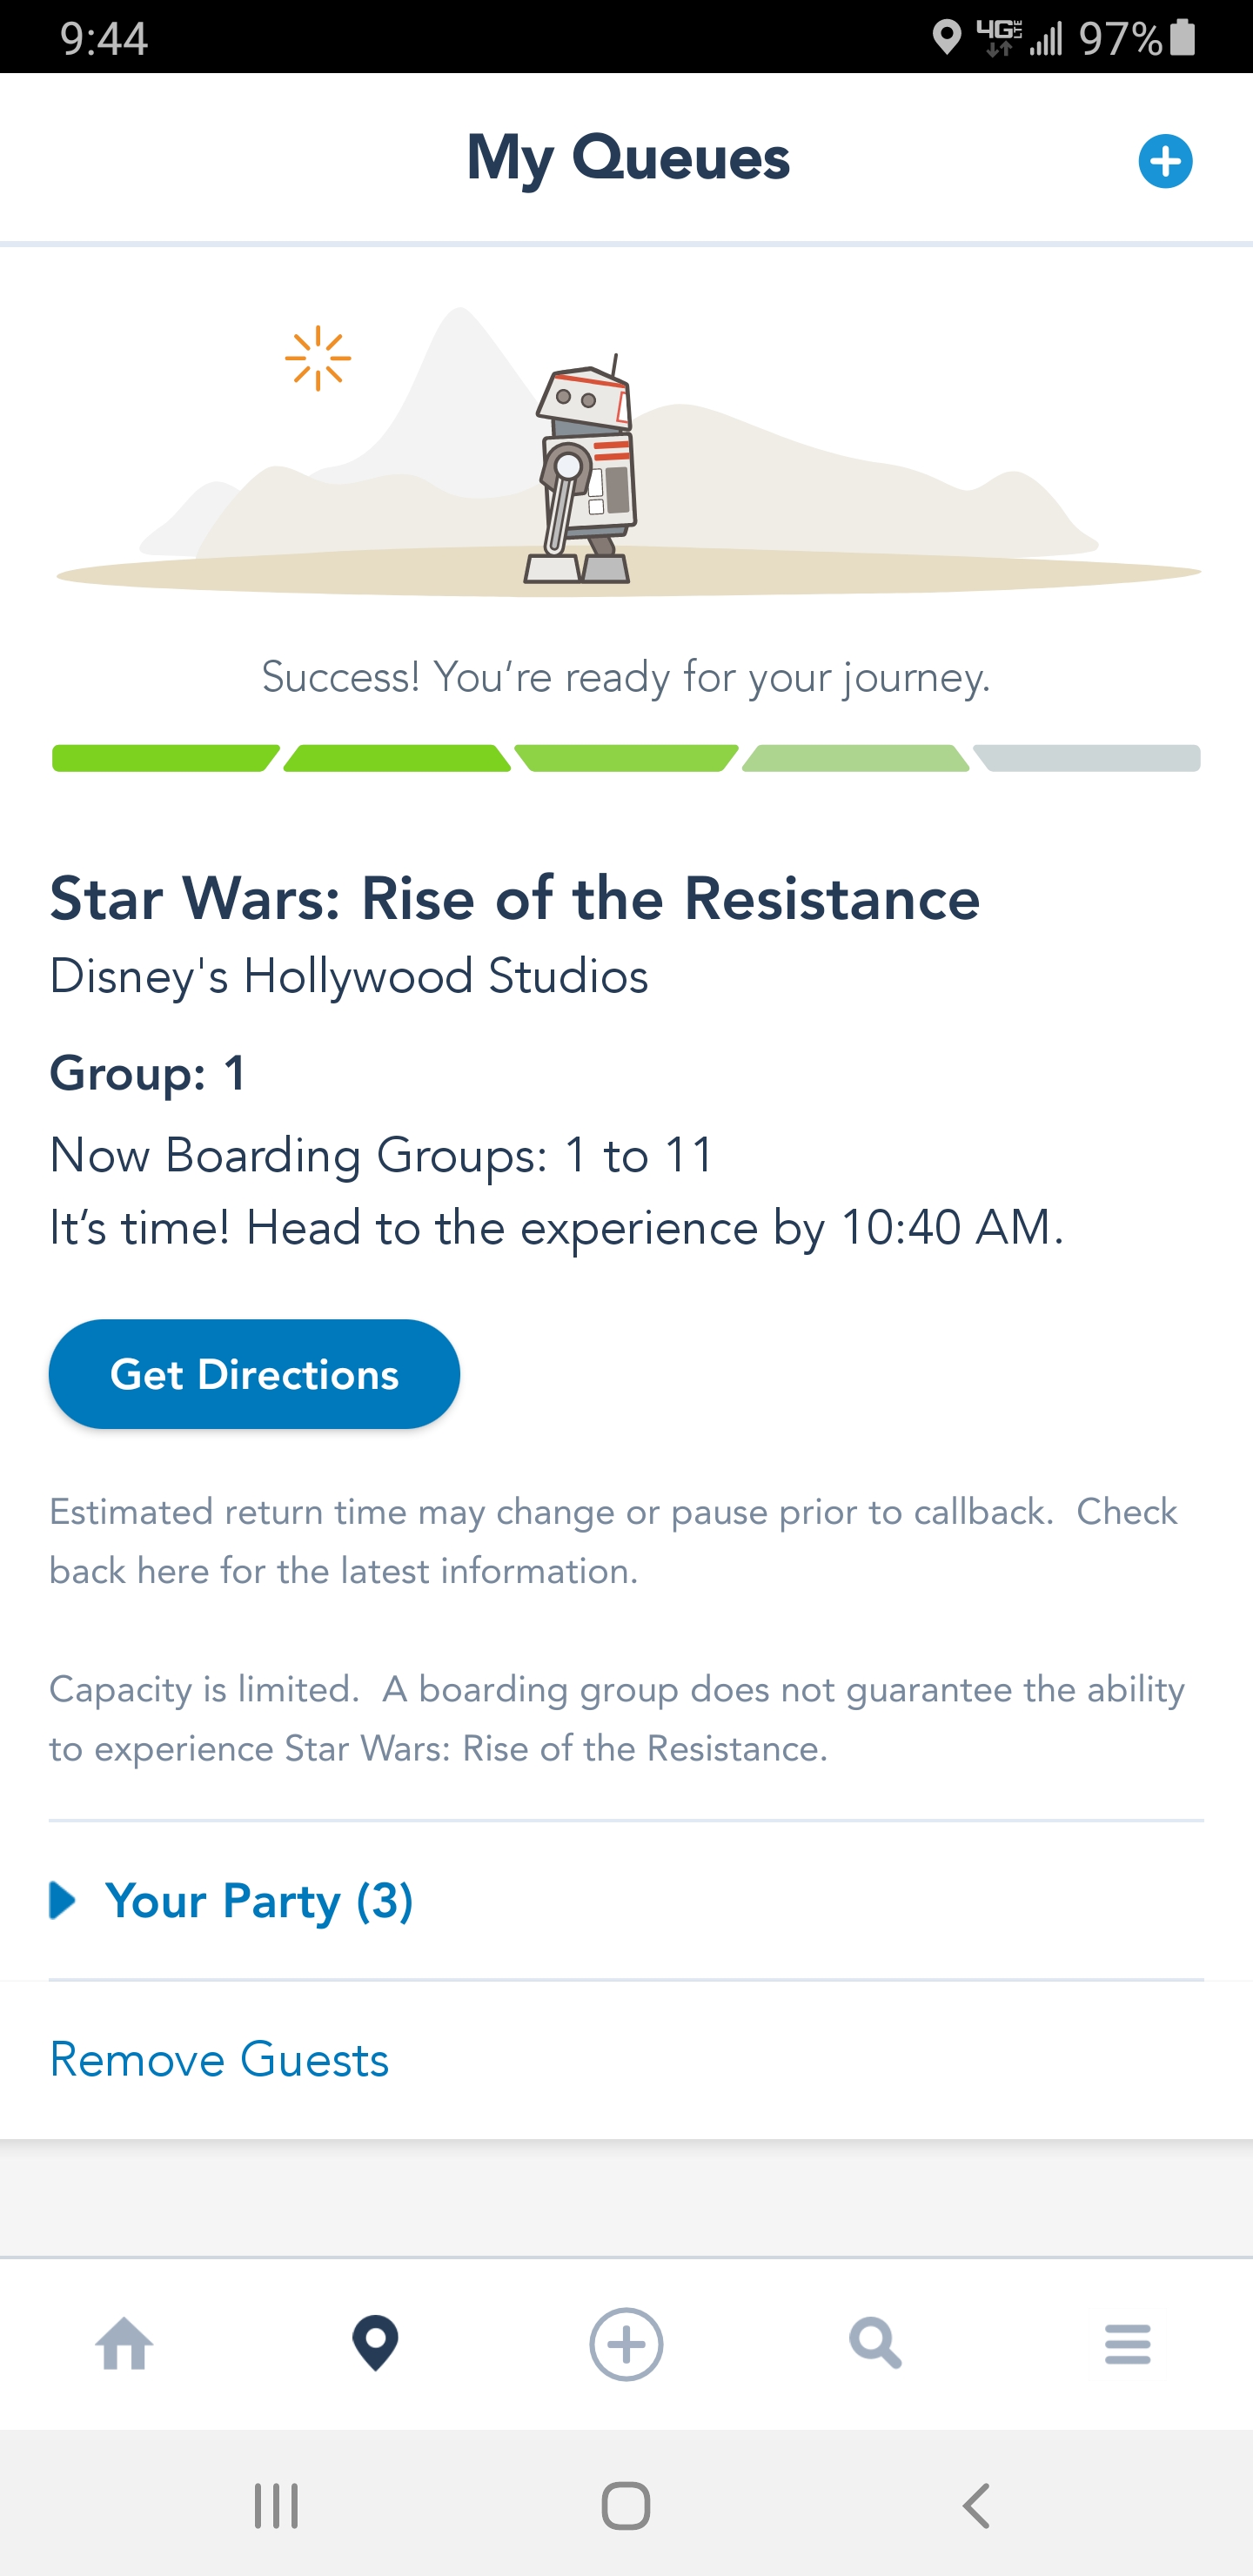Tap the battery icon in status bar

[x=1183, y=38]
